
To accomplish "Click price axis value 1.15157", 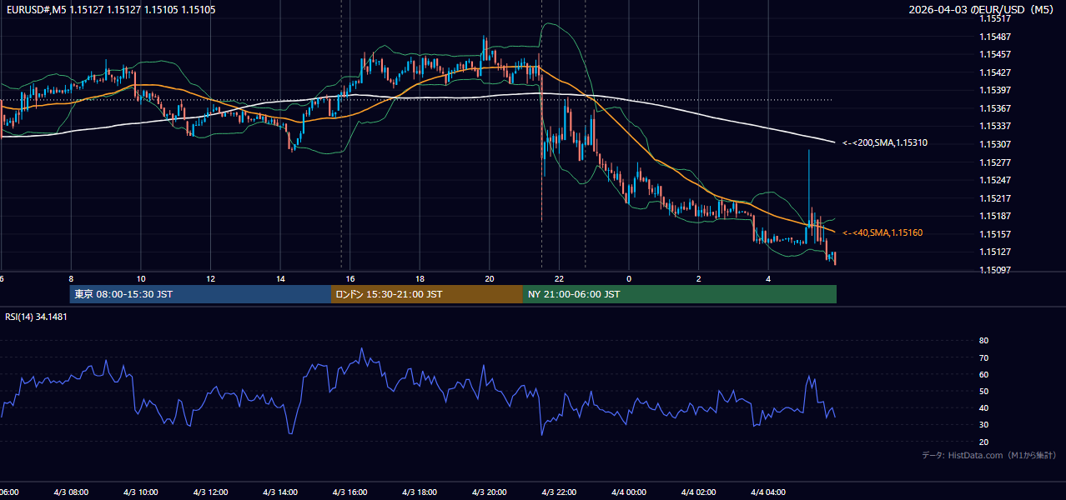I will tap(994, 233).
